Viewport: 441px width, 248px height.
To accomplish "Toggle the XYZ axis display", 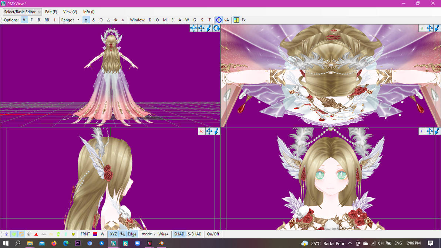I will [113, 234].
